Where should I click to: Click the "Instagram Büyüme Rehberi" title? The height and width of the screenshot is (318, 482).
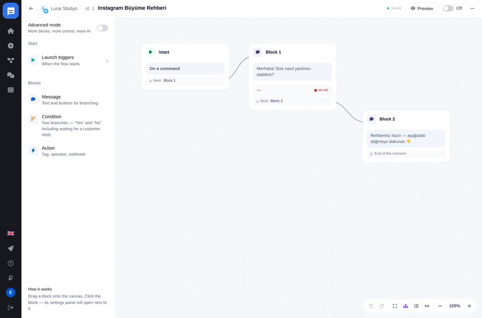pos(132,8)
